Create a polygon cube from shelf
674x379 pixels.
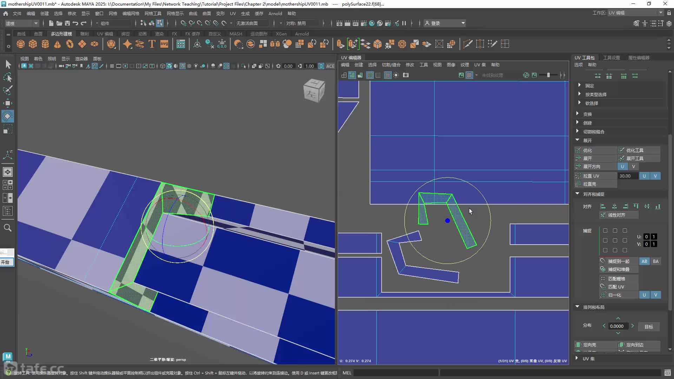pyautogui.click(x=33, y=44)
